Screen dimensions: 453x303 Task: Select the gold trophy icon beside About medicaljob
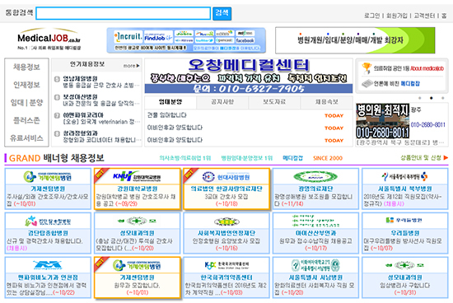[367, 68]
